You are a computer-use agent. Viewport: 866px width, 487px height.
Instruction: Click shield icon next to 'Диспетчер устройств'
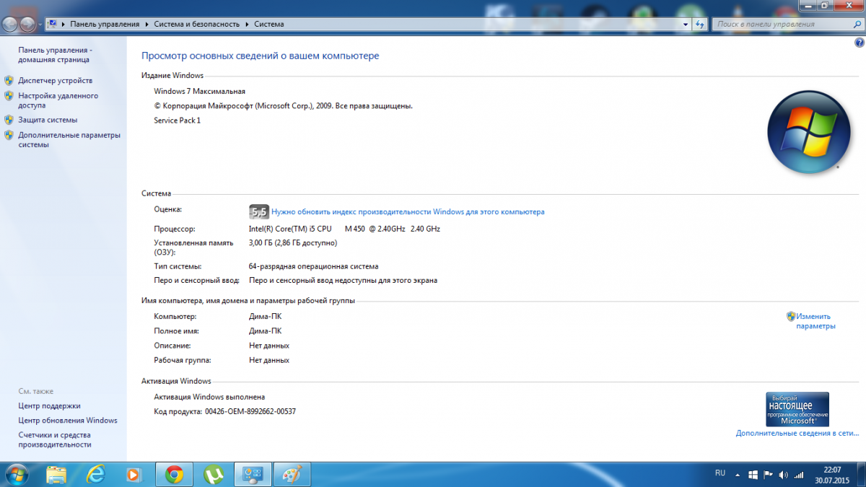(9, 81)
